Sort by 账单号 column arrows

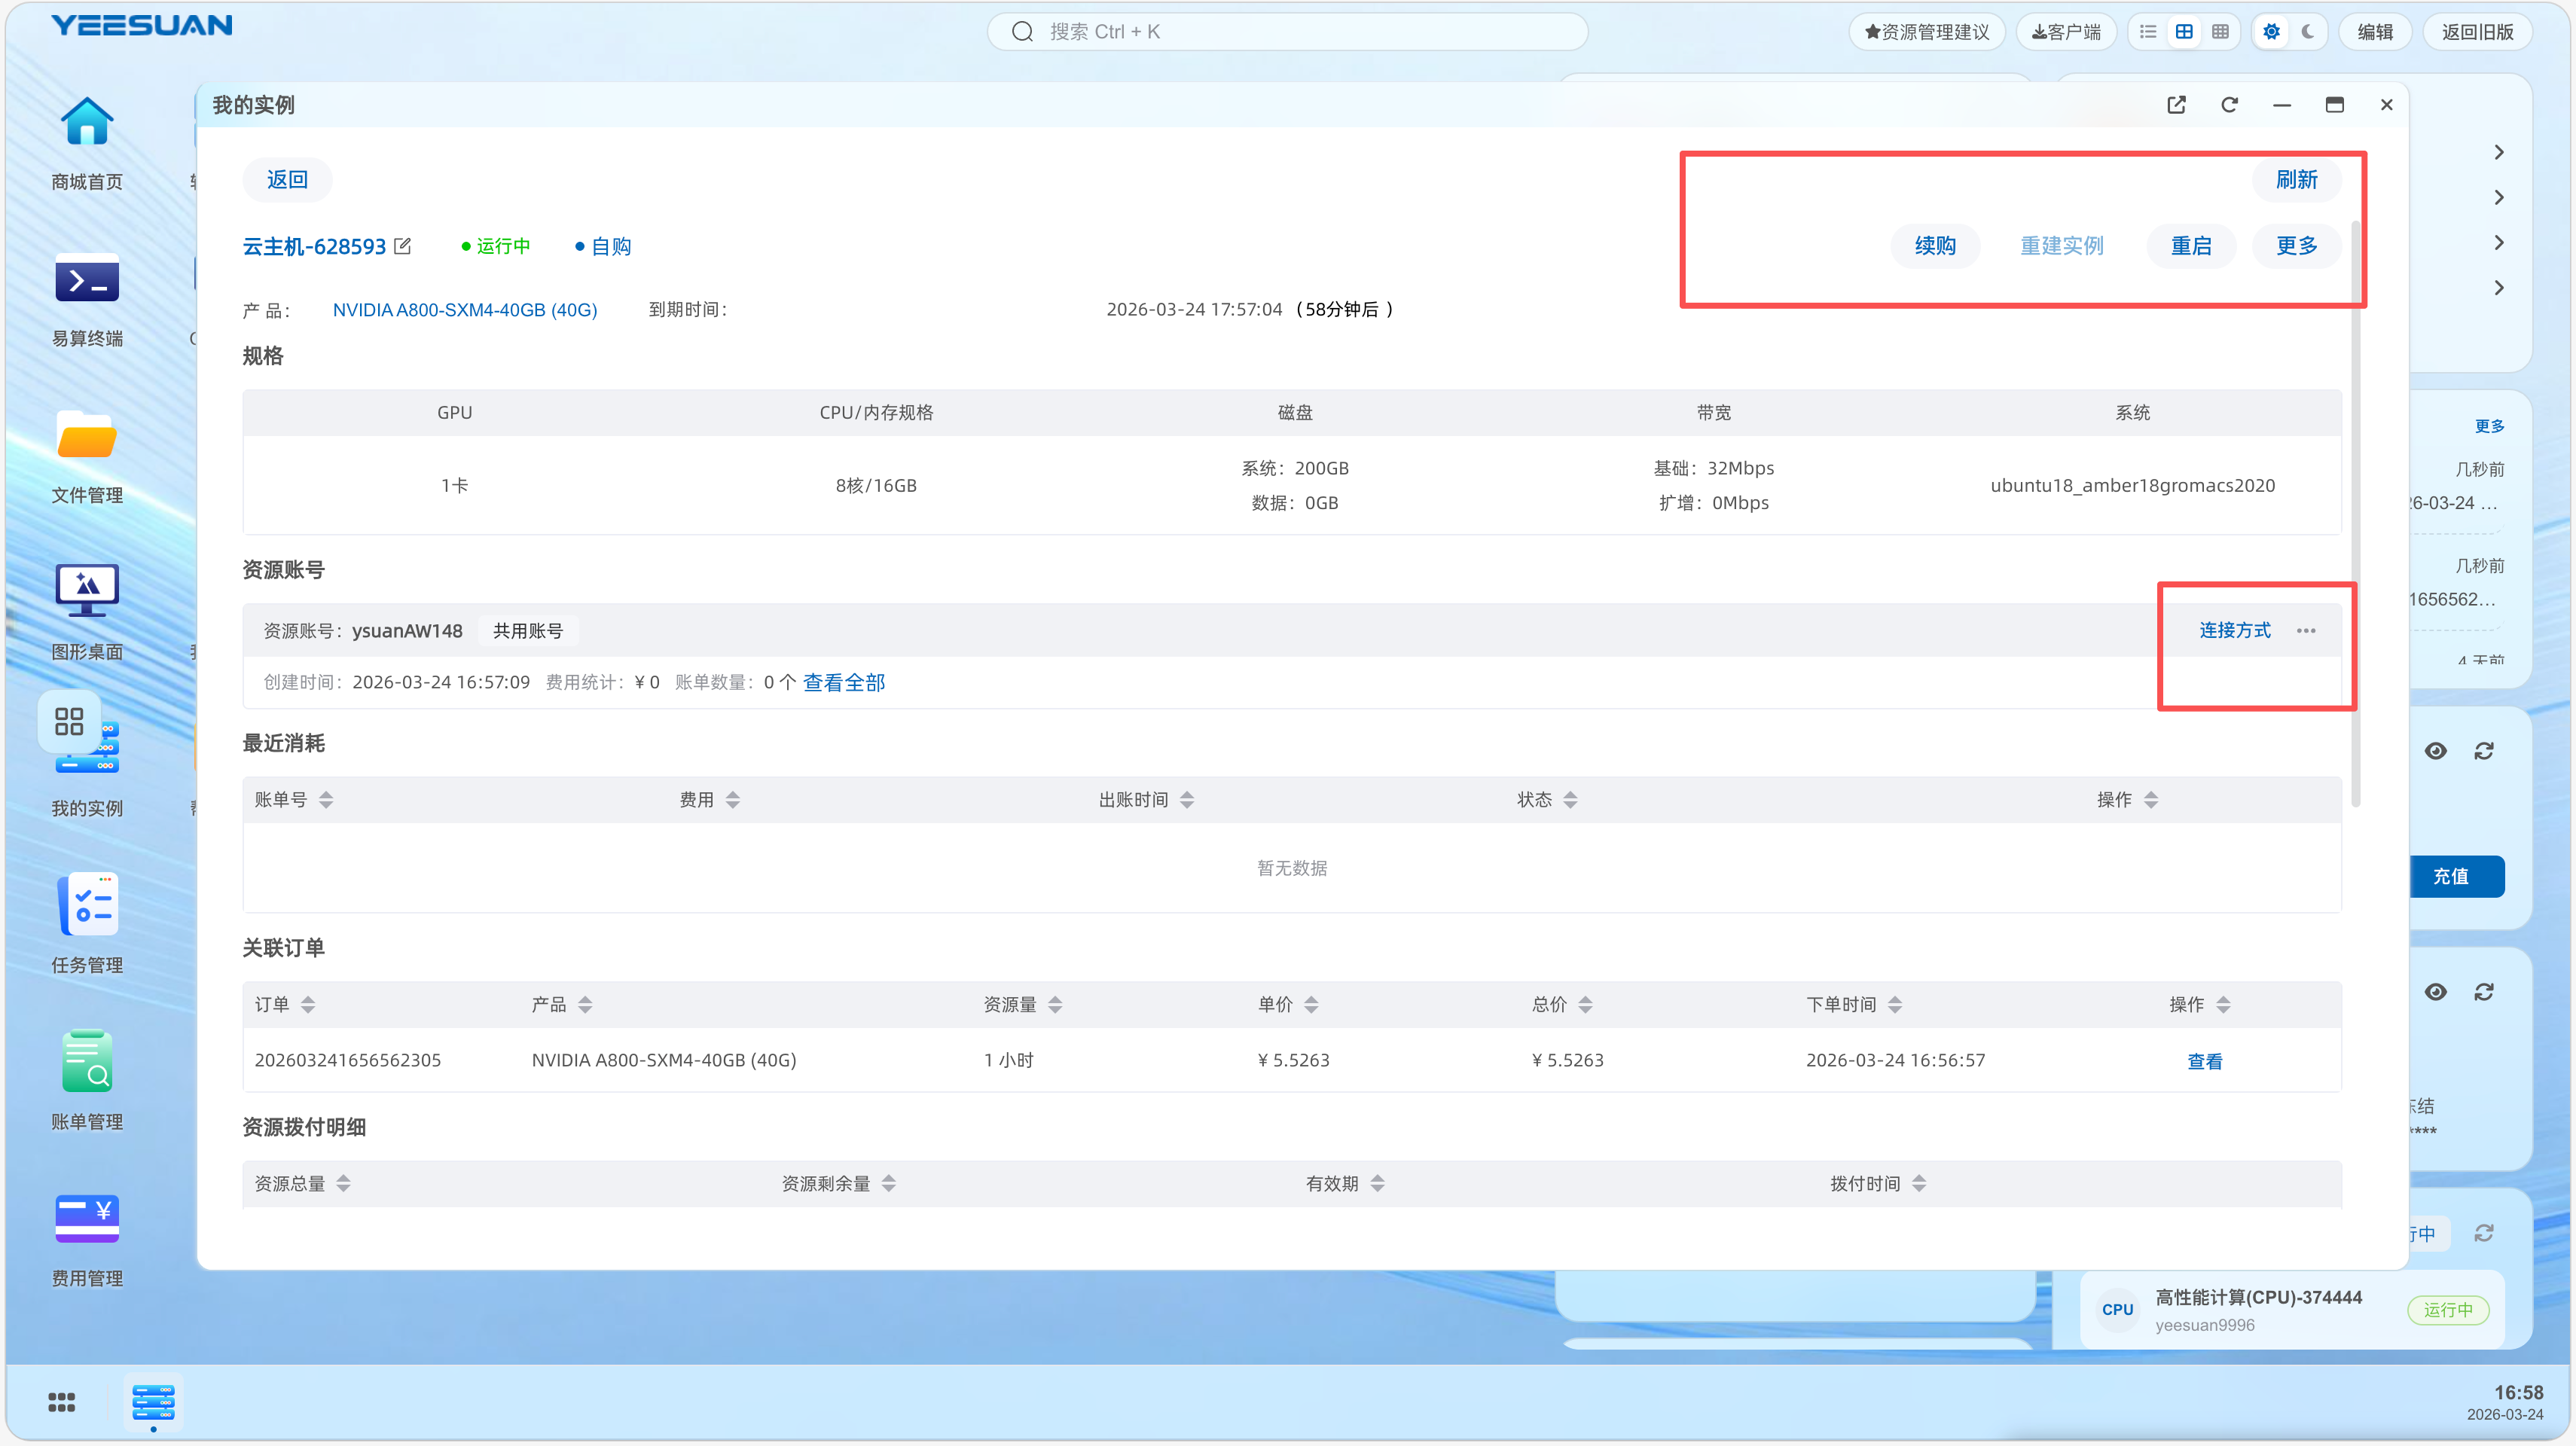click(x=326, y=800)
